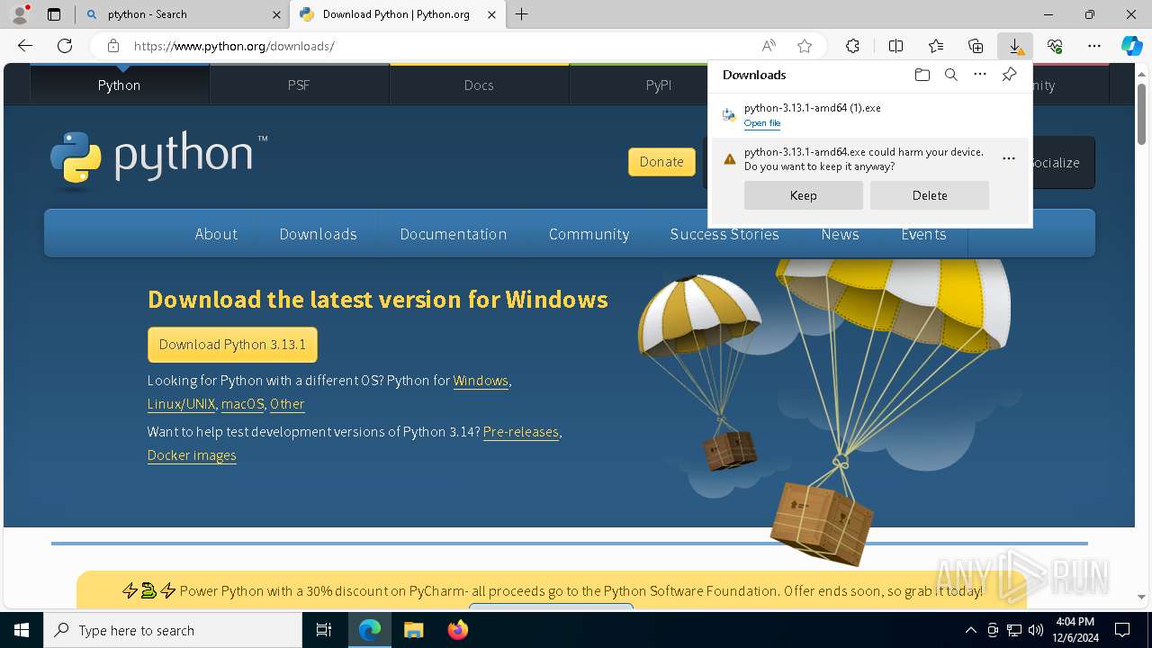Open Tab actions menu icon
Screen dimensions: 1152x648
click(x=54, y=14)
